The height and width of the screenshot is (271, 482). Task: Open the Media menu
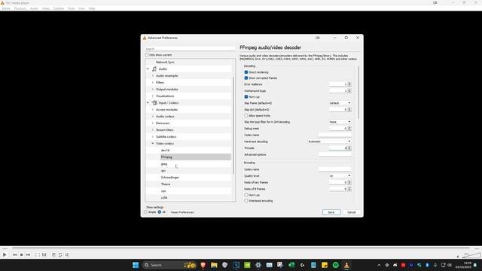click(6, 8)
